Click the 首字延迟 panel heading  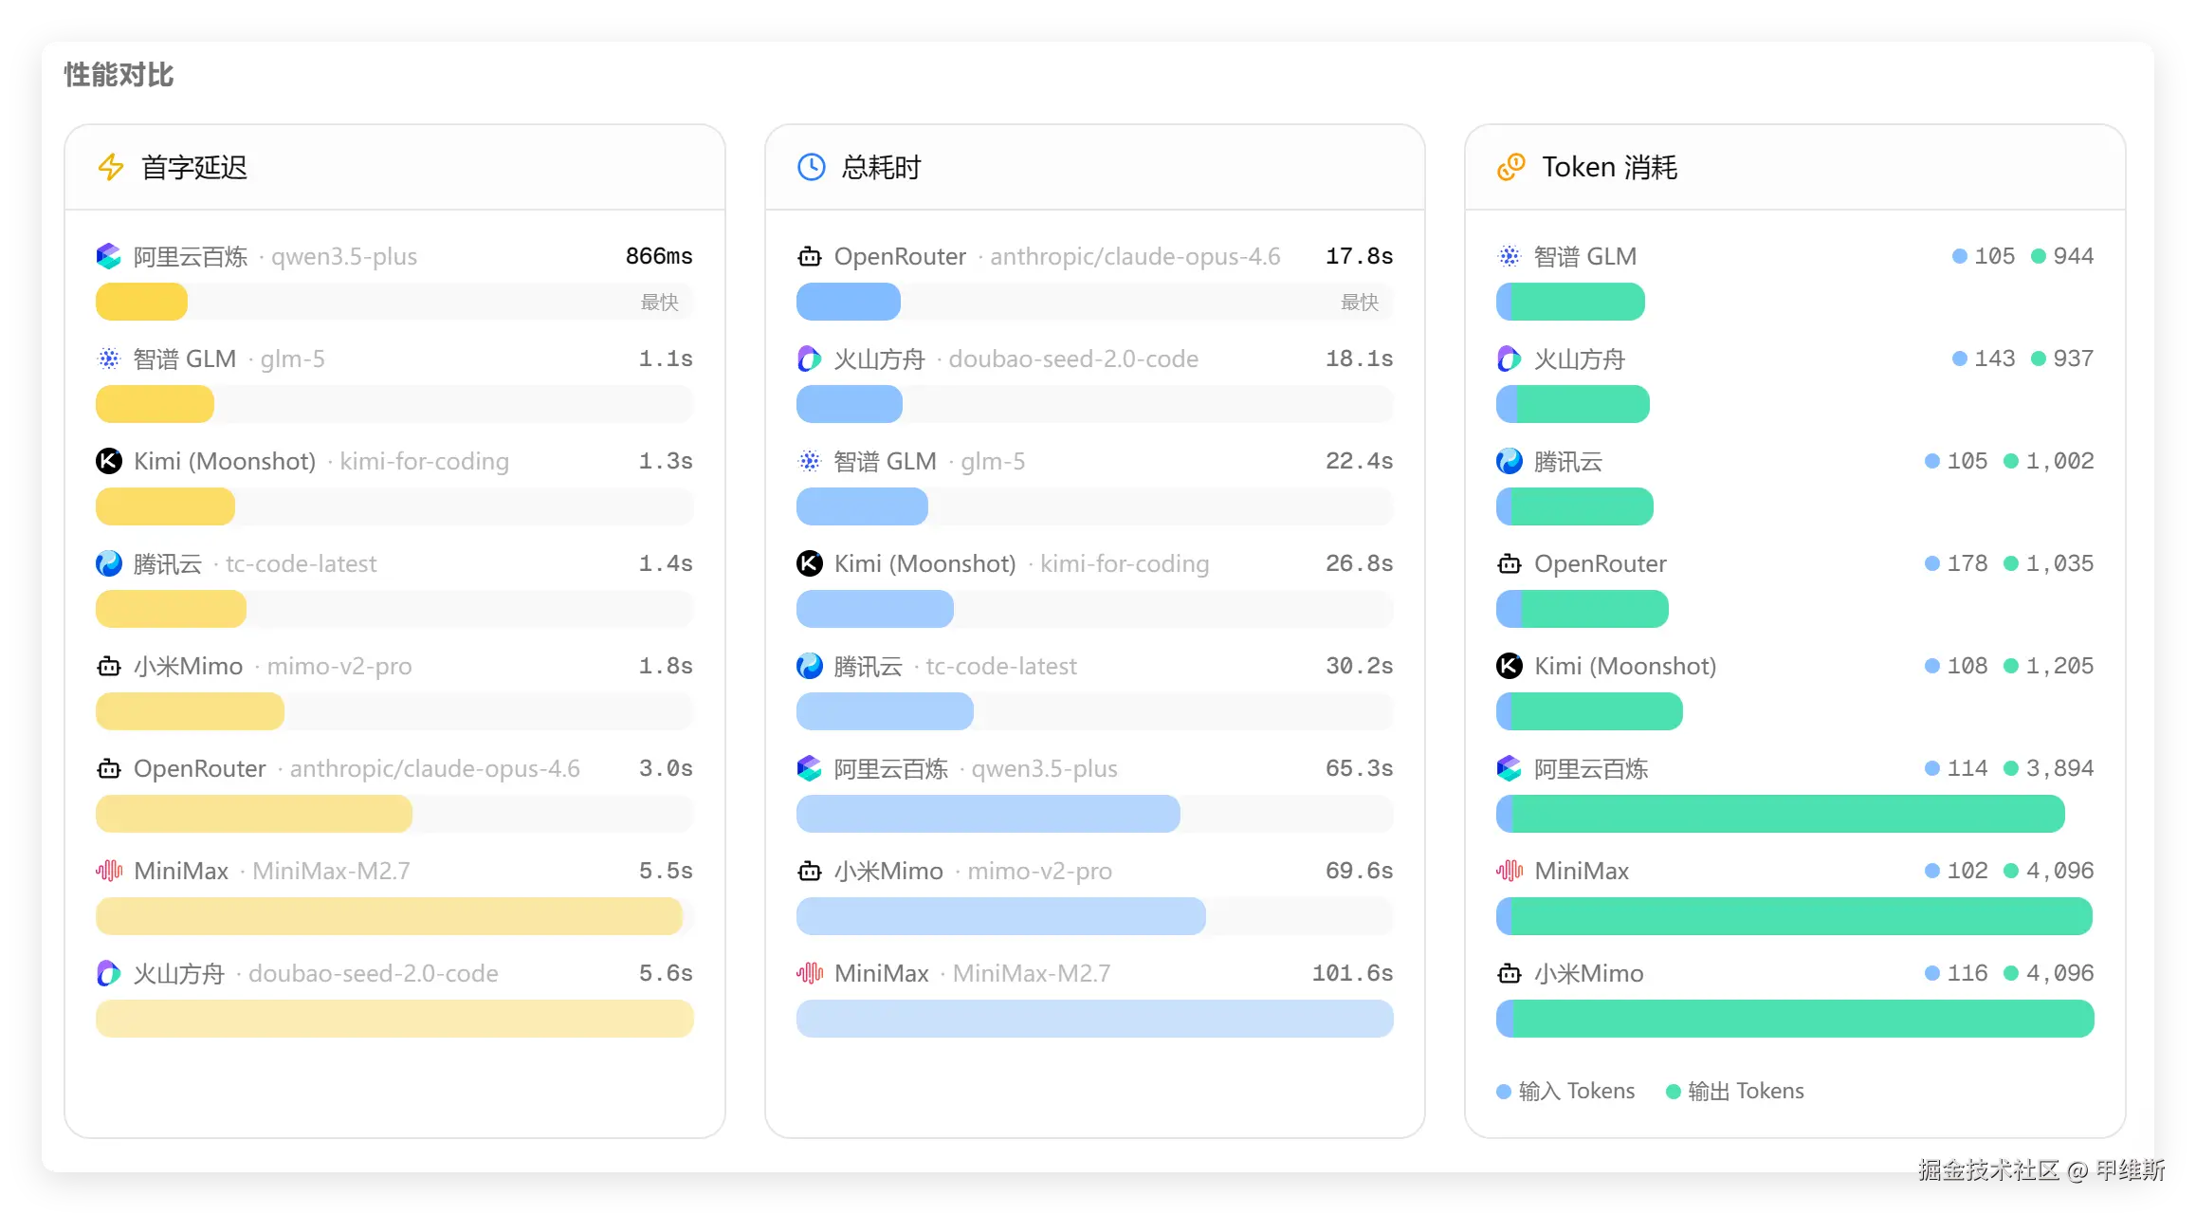[x=193, y=167]
